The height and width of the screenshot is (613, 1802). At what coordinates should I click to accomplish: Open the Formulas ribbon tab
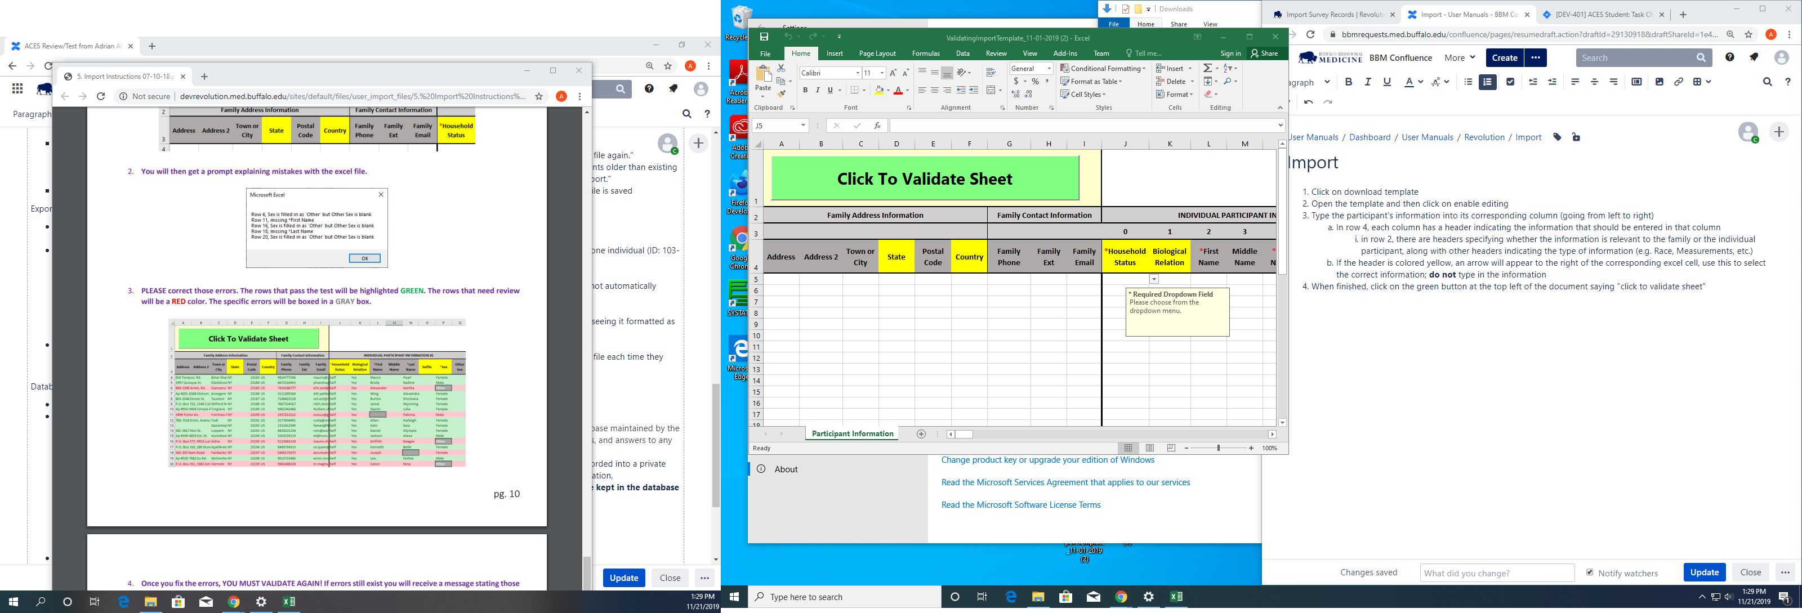tap(925, 53)
